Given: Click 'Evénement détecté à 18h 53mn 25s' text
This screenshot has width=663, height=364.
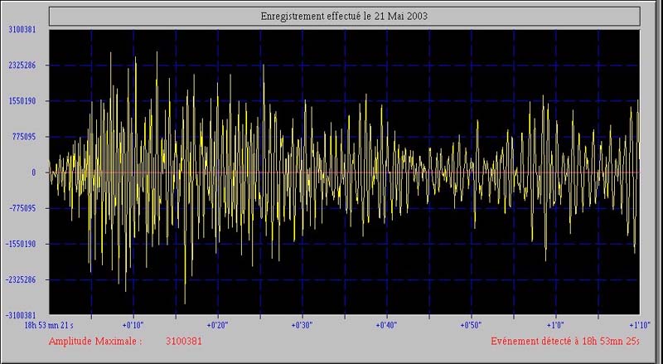Looking at the screenshot, I should [565, 341].
